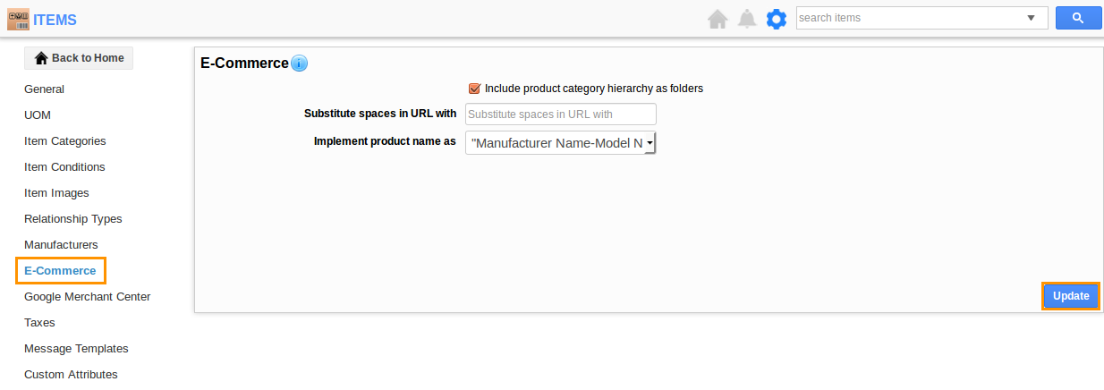Click the blue search magnifier button

tap(1077, 18)
